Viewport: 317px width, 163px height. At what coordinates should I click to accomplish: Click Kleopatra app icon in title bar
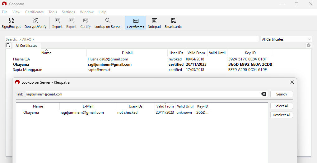[x=4, y=4]
